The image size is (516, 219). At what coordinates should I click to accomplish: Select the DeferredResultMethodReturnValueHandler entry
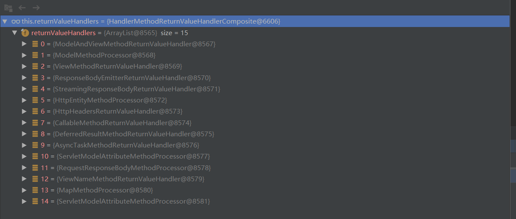[x=127, y=134]
